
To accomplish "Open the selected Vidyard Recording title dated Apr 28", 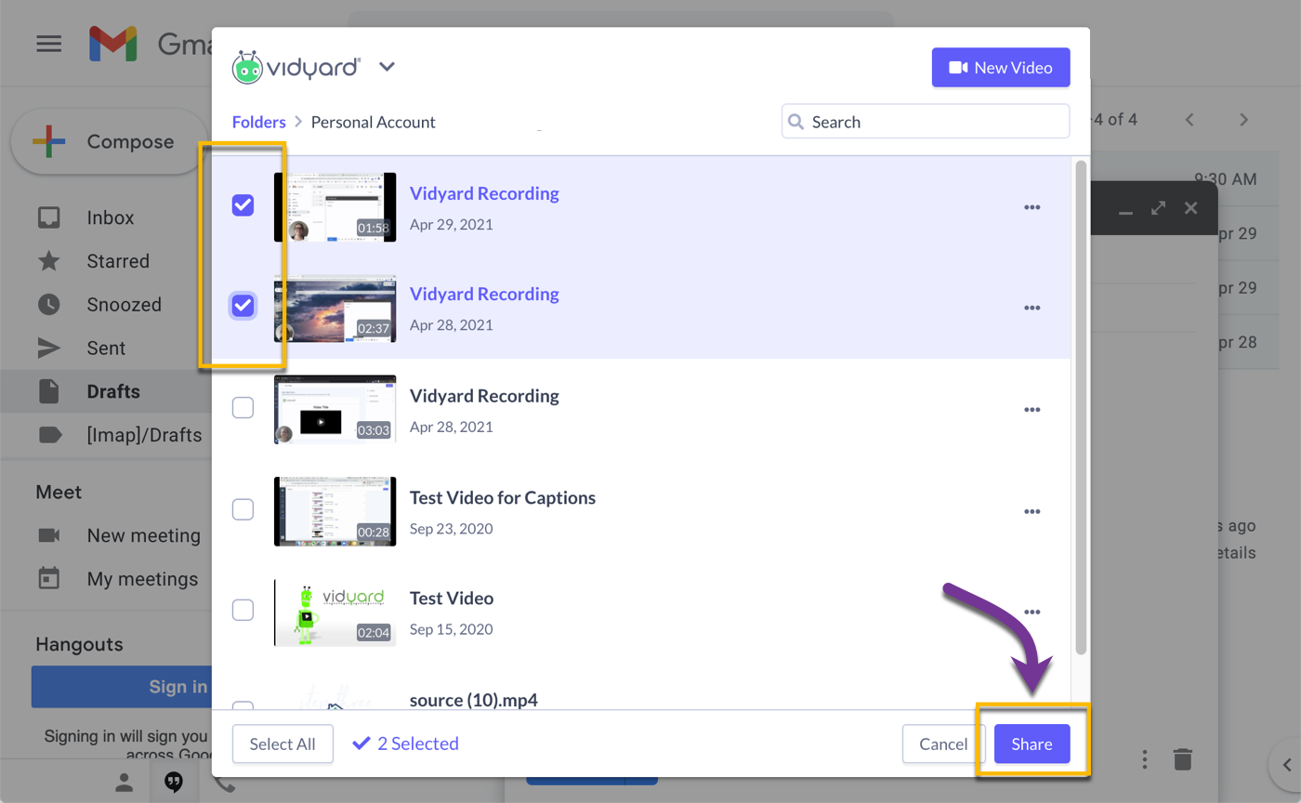I will point(484,294).
